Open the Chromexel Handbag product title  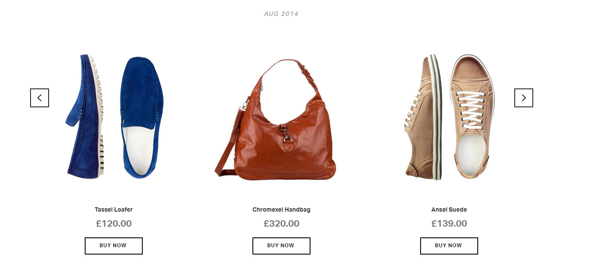coord(281,209)
